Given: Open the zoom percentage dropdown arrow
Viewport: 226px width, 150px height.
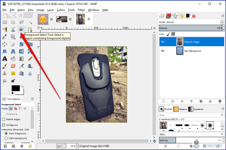Looking at the screenshot, I should 77,146.
